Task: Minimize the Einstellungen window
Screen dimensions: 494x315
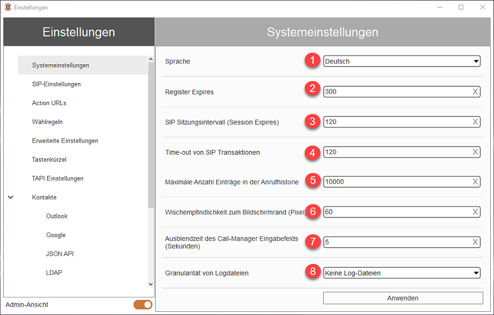Action: pos(440,7)
